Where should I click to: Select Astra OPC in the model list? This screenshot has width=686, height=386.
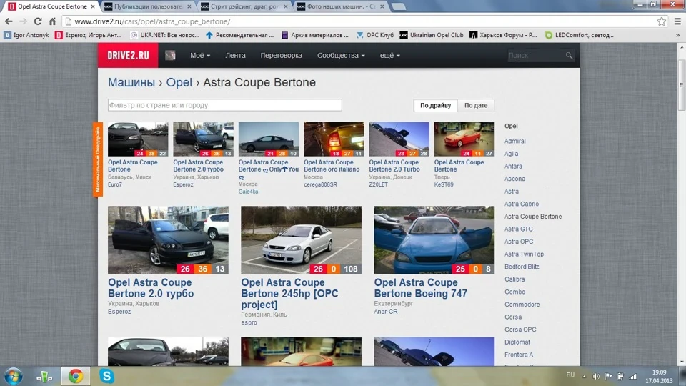pyautogui.click(x=519, y=242)
